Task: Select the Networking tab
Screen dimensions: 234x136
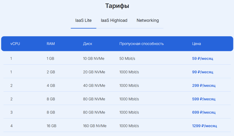Action: [x=147, y=20]
